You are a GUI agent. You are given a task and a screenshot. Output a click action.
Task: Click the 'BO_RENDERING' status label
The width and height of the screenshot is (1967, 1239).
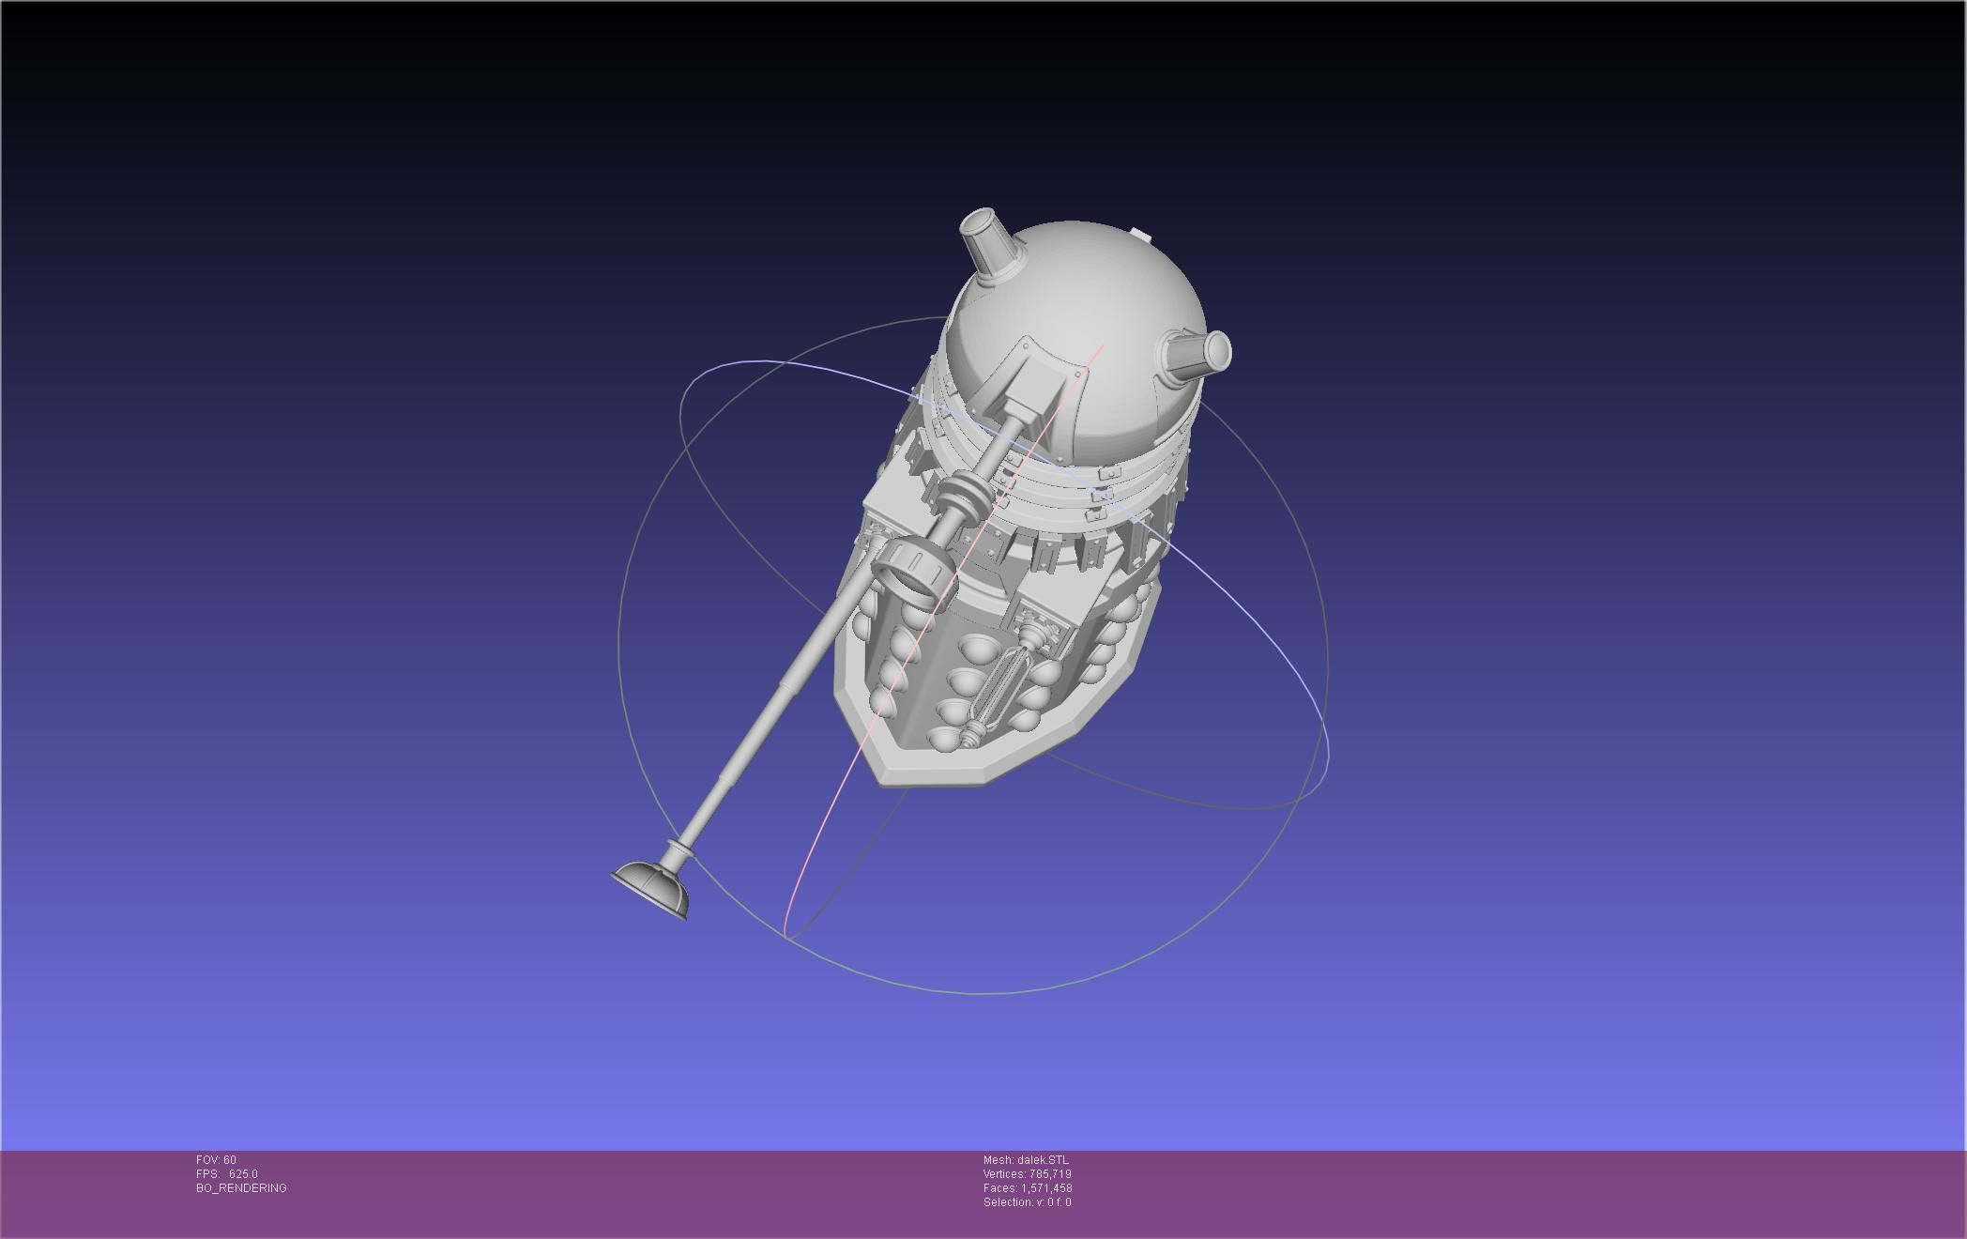(x=241, y=1188)
